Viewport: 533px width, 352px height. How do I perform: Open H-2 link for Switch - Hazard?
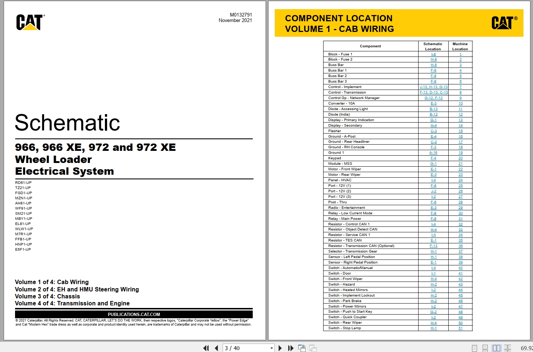(x=434, y=284)
